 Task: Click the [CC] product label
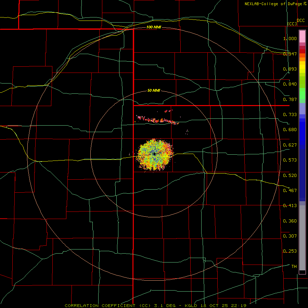pos(292,24)
